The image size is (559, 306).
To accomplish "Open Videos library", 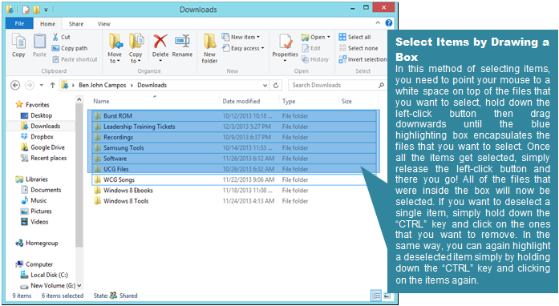I will tap(38, 222).
